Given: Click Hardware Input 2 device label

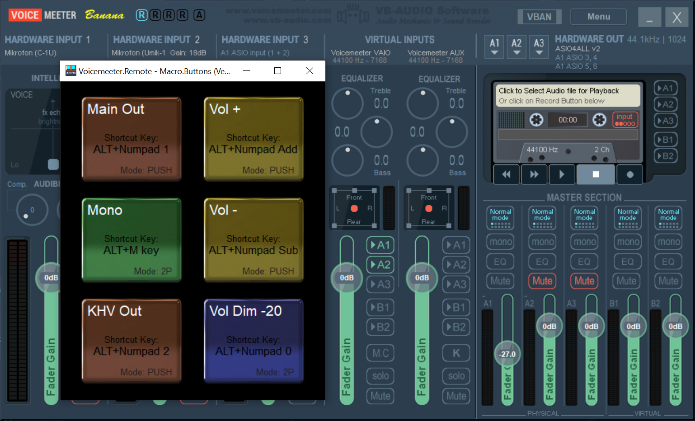Looking at the screenshot, I should pos(159,53).
